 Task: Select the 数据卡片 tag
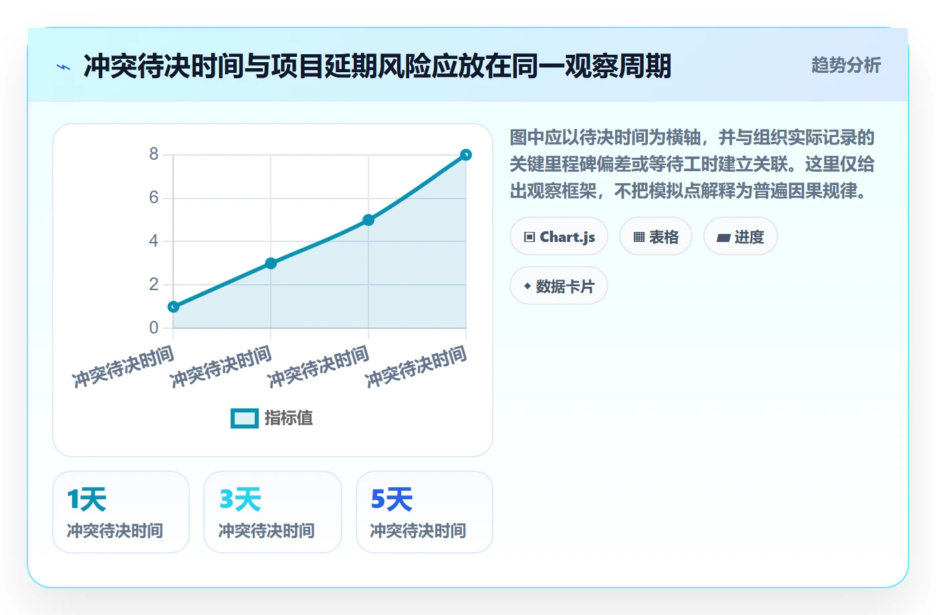click(559, 286)
